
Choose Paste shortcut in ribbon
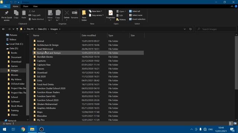tap(36, 19)
